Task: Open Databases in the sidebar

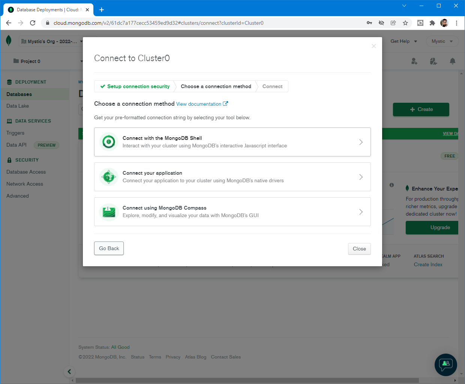Action: [34, 94]
